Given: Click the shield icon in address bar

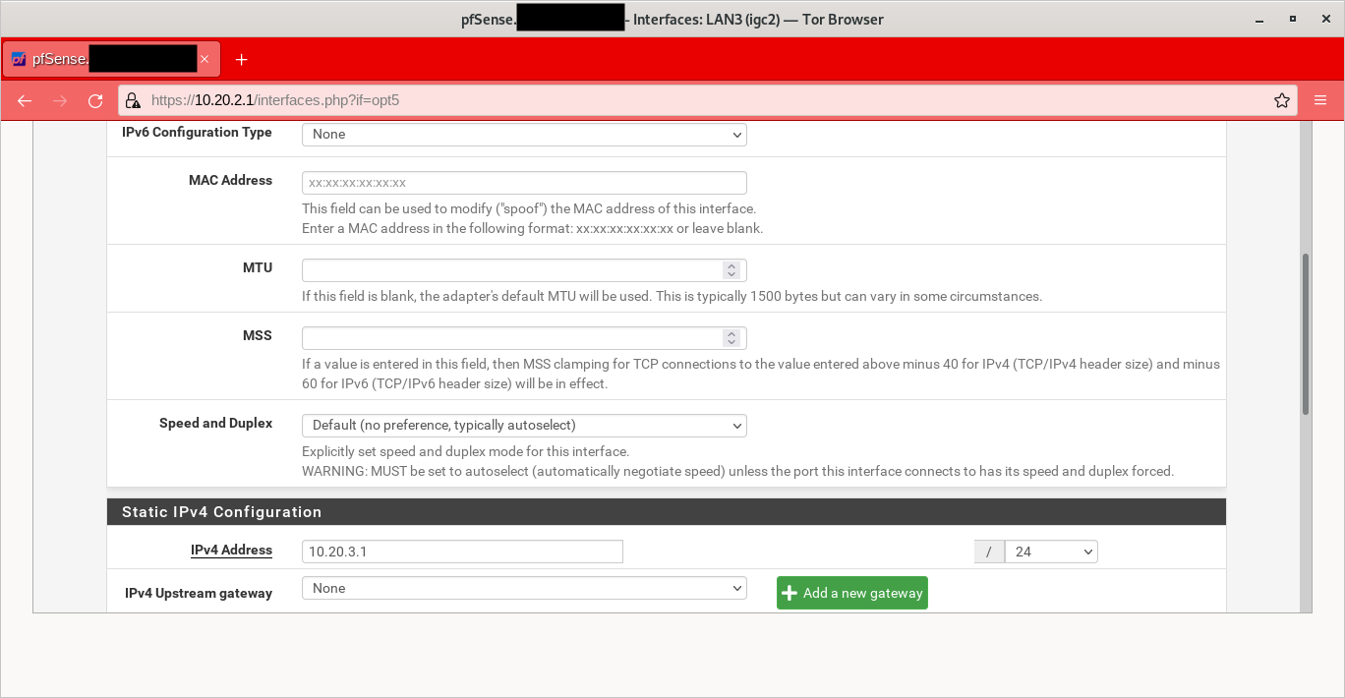Looking at the screenshot, I should (134, 100).
